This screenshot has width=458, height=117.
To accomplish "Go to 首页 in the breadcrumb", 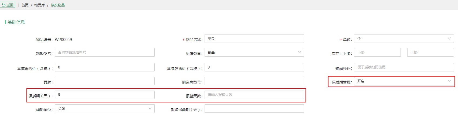I will pos(25,5).
